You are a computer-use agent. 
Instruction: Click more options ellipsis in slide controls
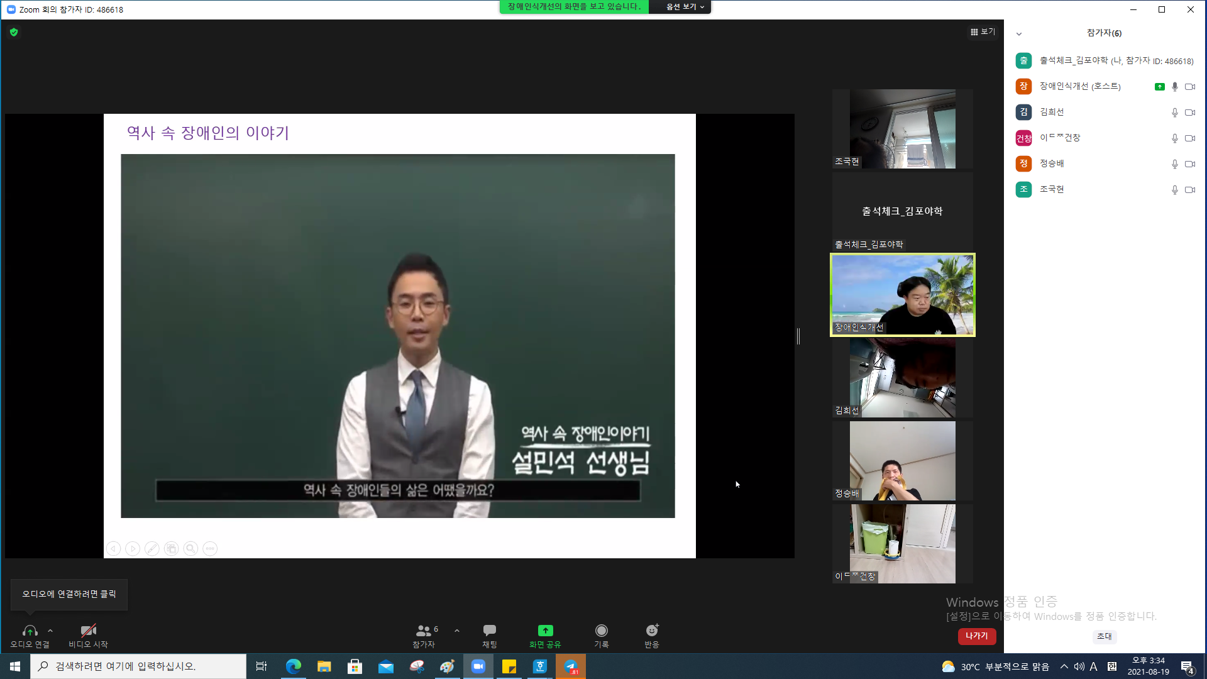[x=211, y=549]
